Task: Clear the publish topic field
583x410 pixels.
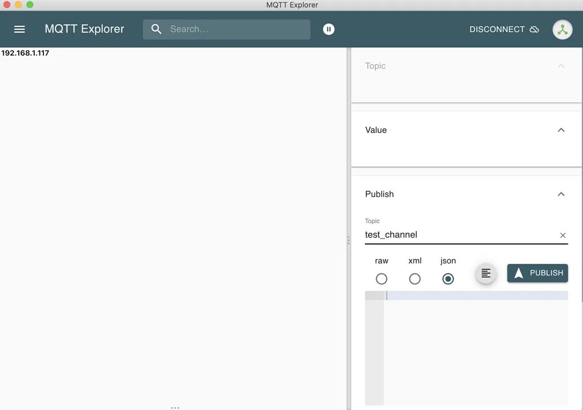Action: pos(563,235)
